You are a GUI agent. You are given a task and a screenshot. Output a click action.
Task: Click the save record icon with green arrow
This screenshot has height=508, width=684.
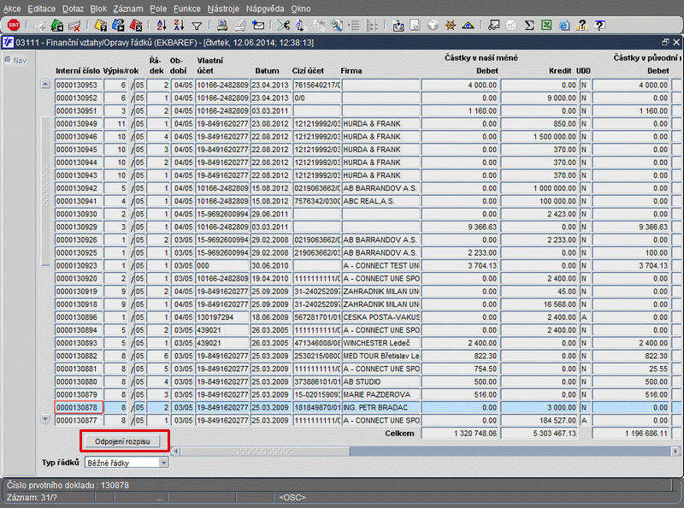tap(56, 26)
